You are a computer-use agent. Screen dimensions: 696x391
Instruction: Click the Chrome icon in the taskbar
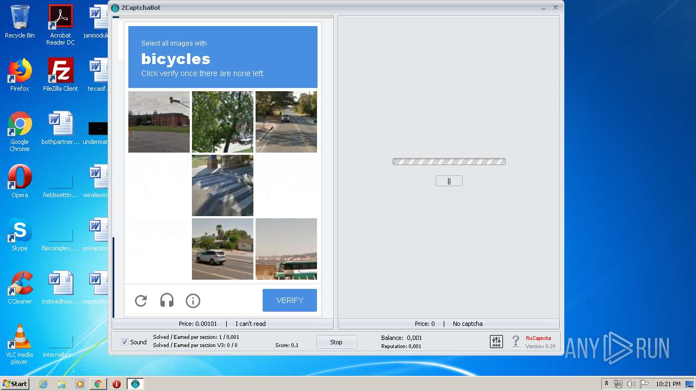point(98,384)
